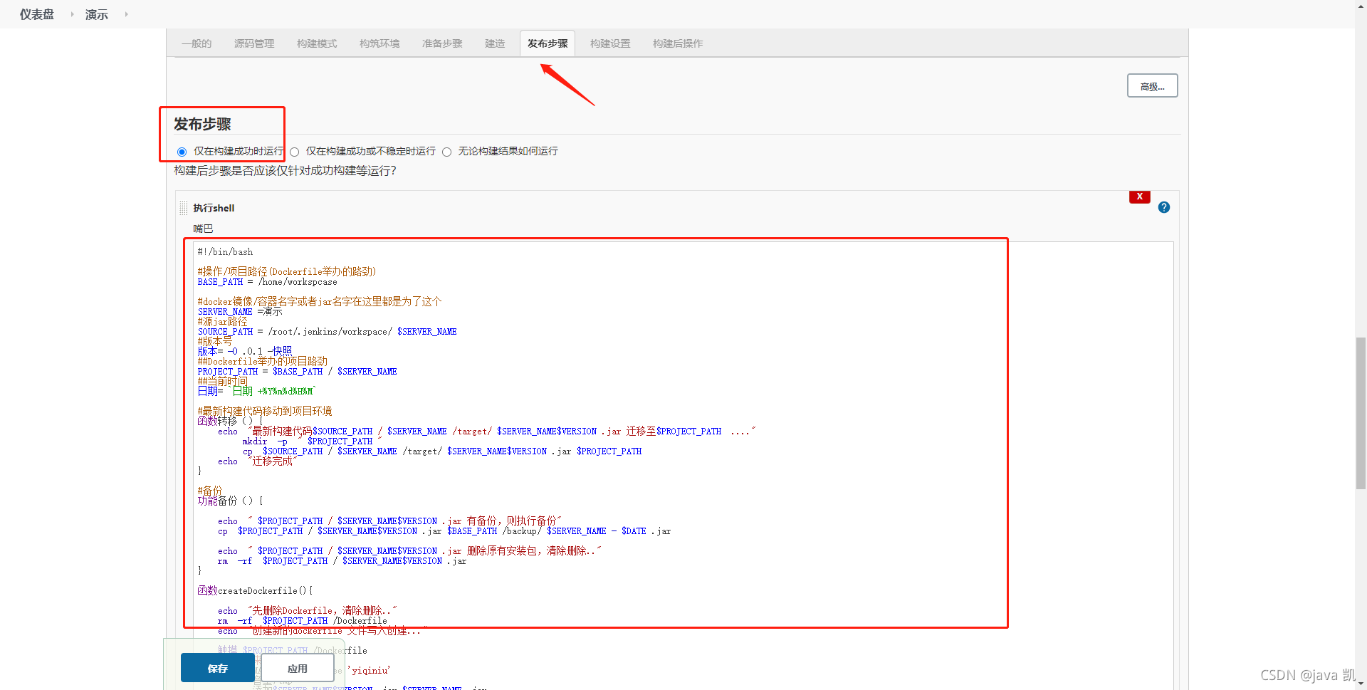The width and height of the screenshot is (1367, 690).
Task: Click the scrollbar down arrow
Action: click(x=1361, y=684)
